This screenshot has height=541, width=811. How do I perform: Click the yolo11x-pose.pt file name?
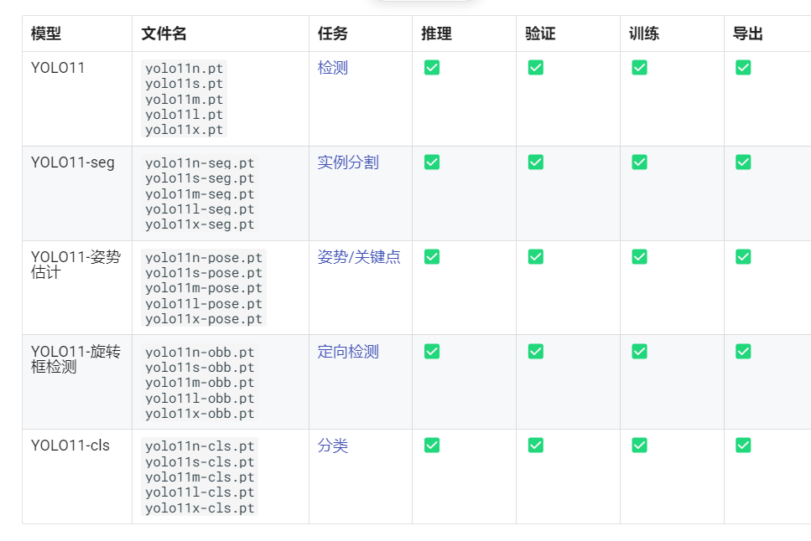tap(204, 319)
